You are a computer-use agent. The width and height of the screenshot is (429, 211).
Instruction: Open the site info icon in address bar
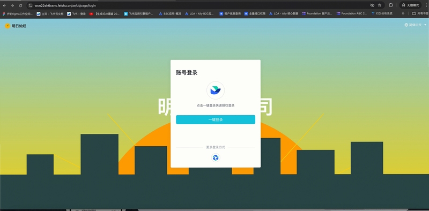point(31,5)
